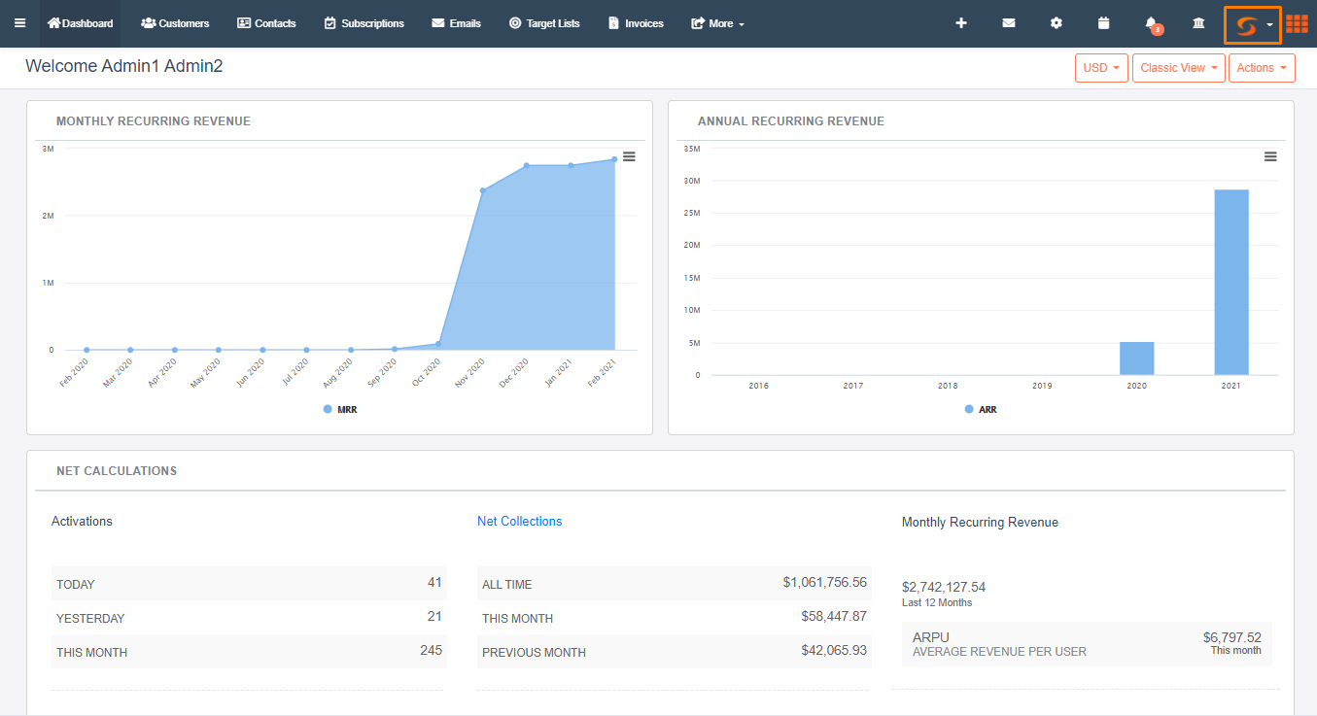Open quick create with the plus icon
The height and width of the screenshot is (716, 1317).
click(961, 23)
